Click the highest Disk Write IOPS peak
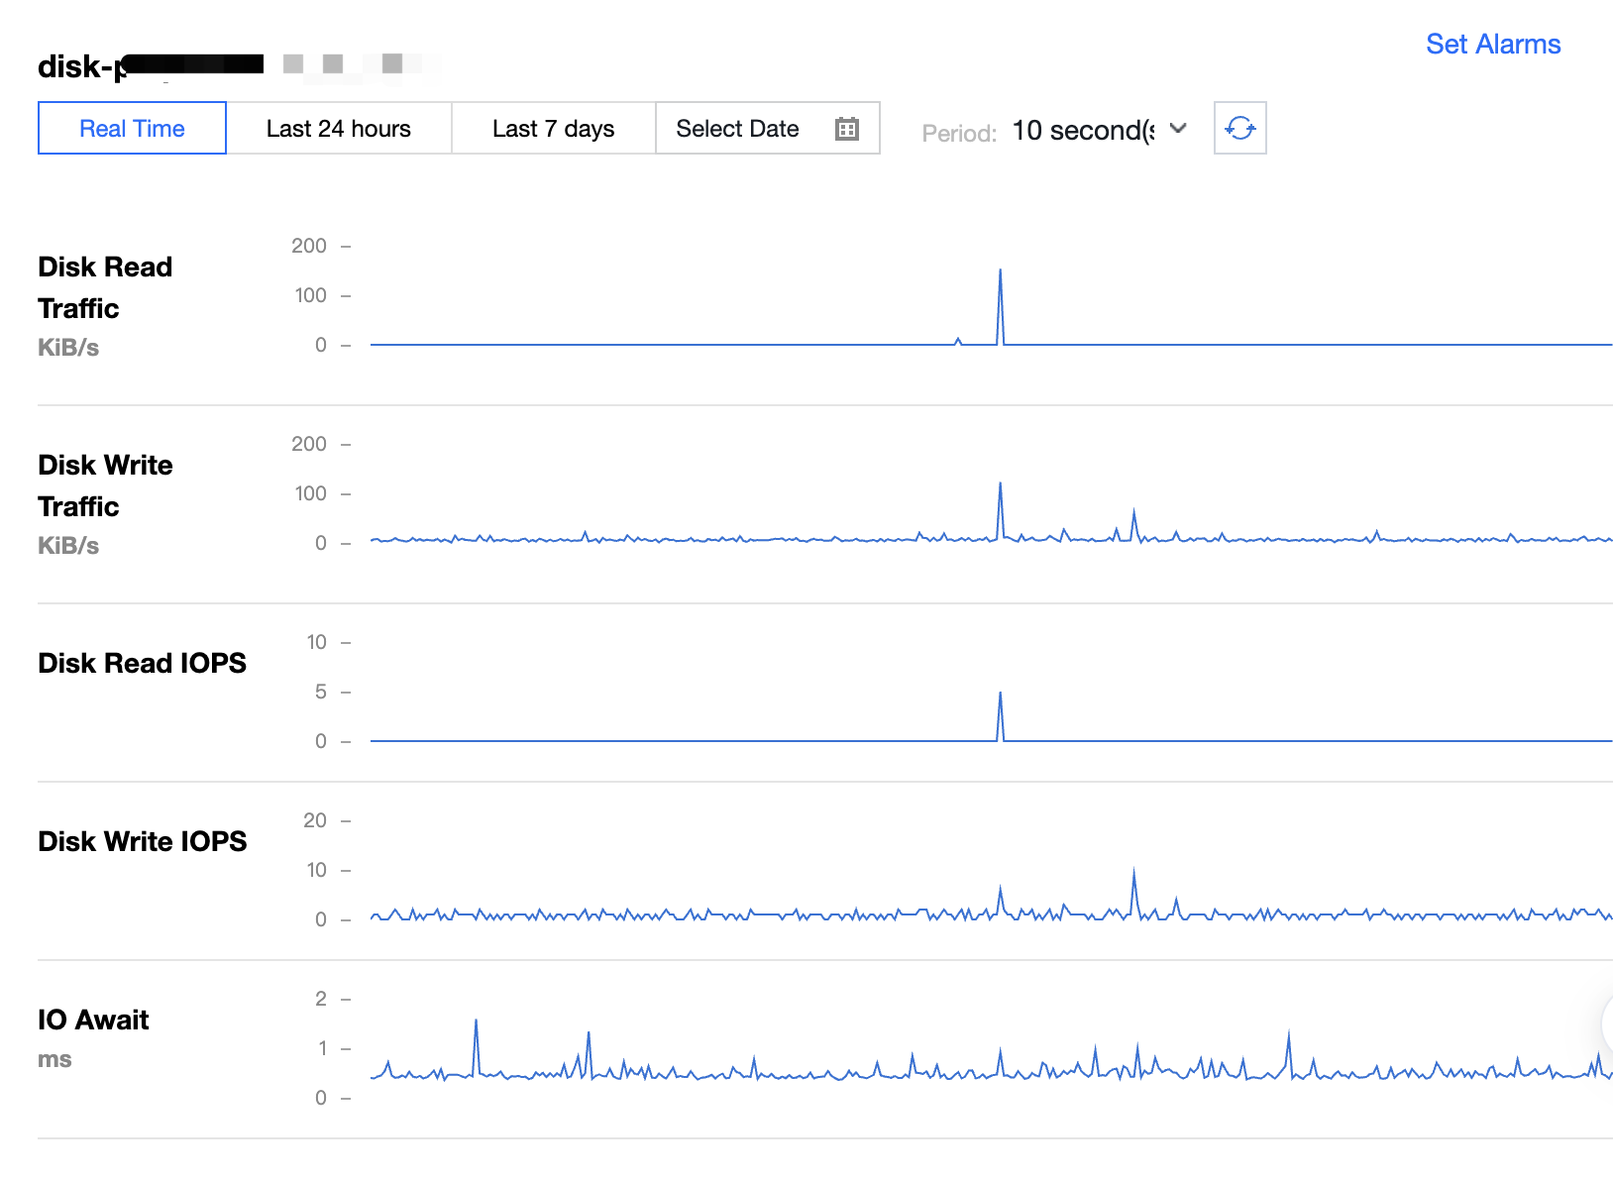Screen dimensions: 1613x1181 (1133, 872)
